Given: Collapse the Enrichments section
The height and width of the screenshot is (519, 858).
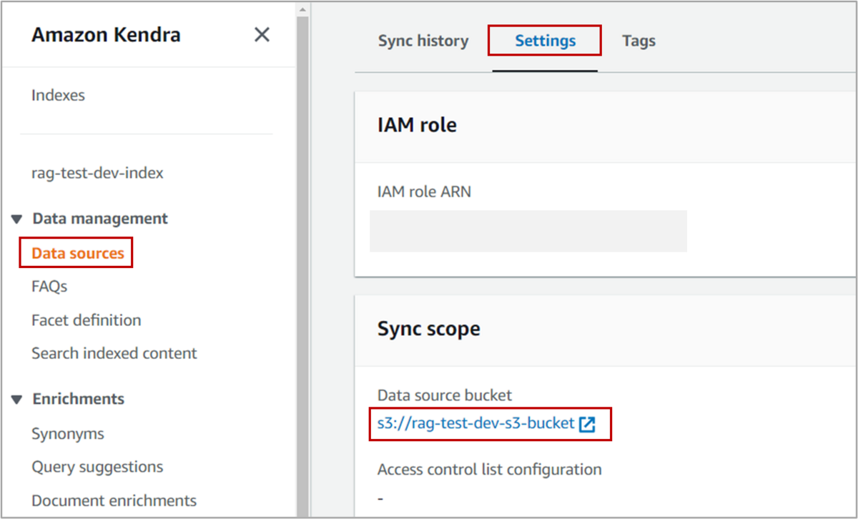Looking at the screenshot, I should [19, 398].
